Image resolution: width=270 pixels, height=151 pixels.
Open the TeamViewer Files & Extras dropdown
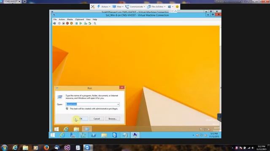(156, 7)
